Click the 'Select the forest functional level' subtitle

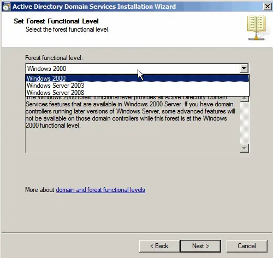coord(68,29)
